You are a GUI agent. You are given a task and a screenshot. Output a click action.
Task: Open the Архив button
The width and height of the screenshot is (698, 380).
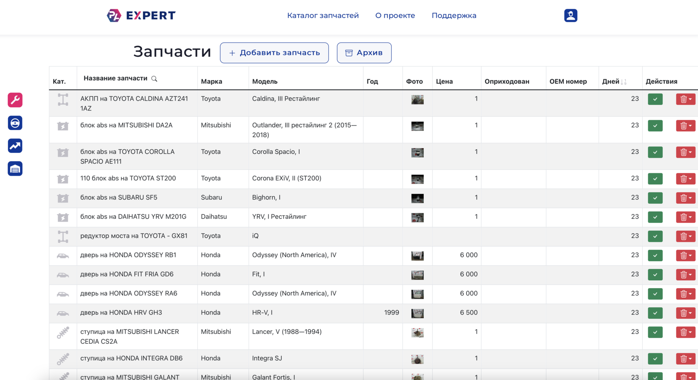[364, 53]
